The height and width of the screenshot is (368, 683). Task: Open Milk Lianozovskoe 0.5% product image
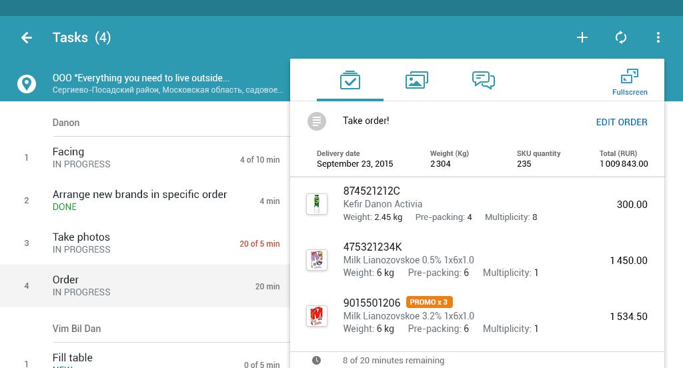(317, 260)
